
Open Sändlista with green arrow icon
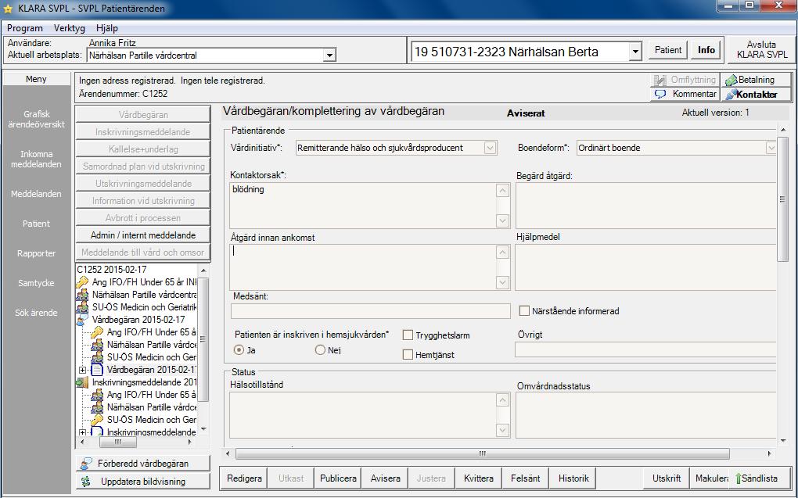coord(760,478)
